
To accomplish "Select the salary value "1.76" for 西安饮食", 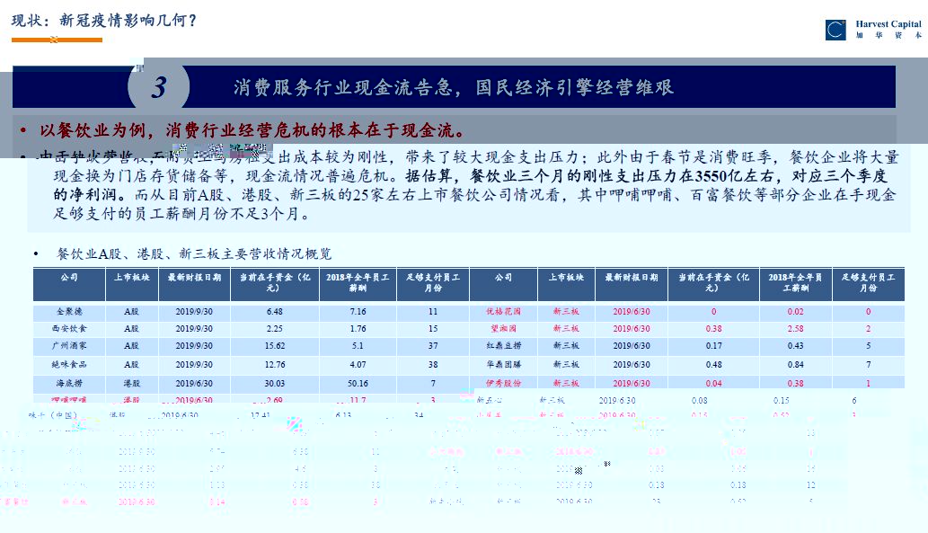I will tap(358, 329).
